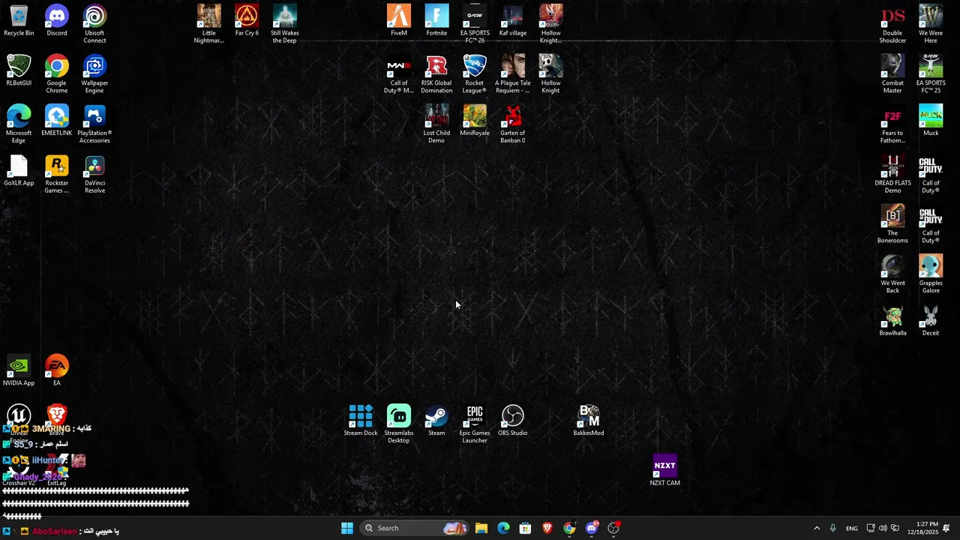The width and height of the screenshot is (960, 540).
Task: Select PlayStation Accessories desktop icon
Action: [94, 124]
